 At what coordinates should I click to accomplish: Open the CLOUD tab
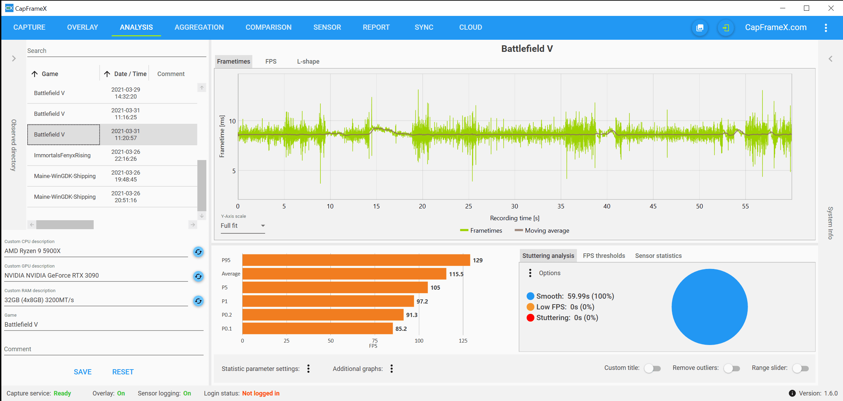point(470,27)
